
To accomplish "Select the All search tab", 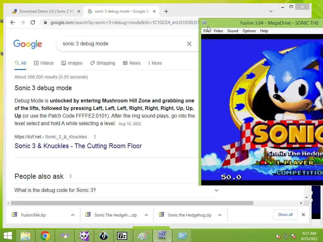I will (x=20, y=63).
